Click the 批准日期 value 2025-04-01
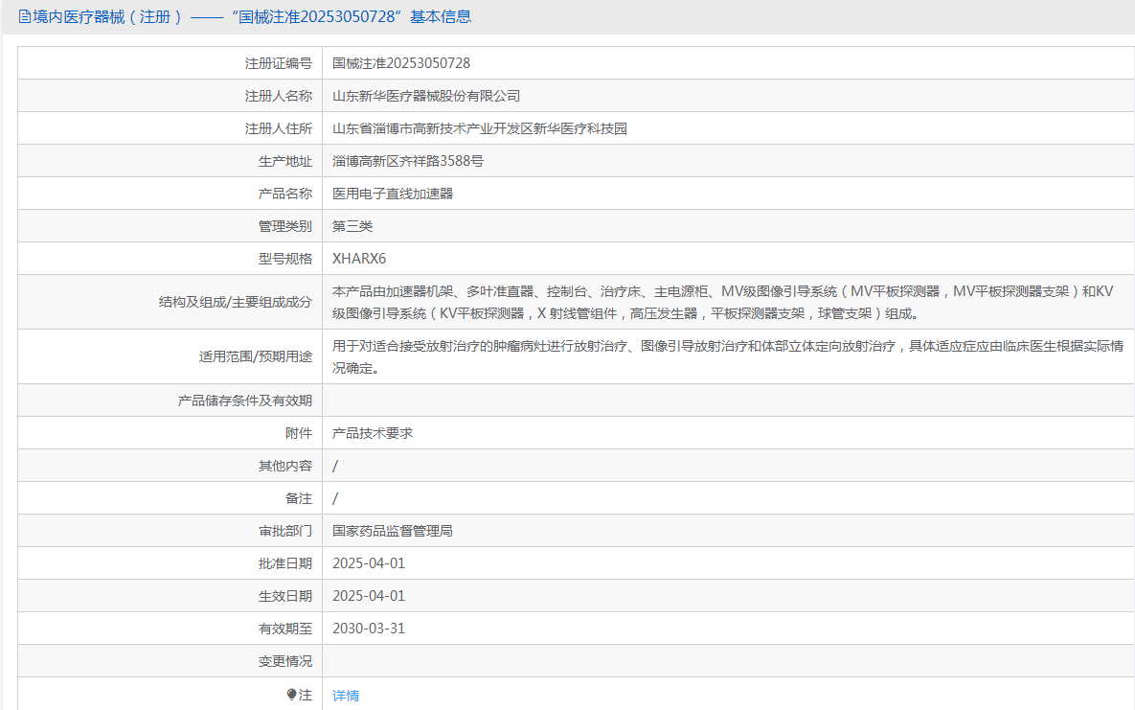 click(x=369, y=563)
